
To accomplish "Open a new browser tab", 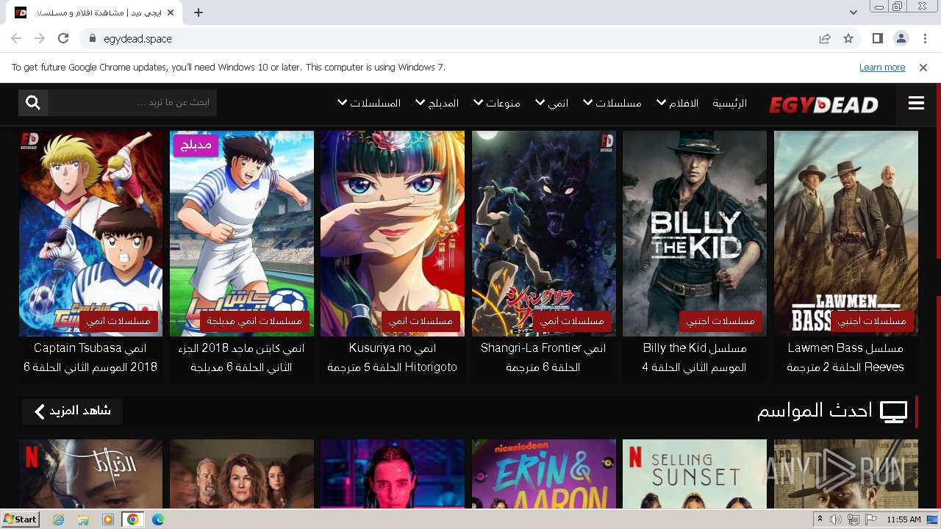I will coord(198,12).
